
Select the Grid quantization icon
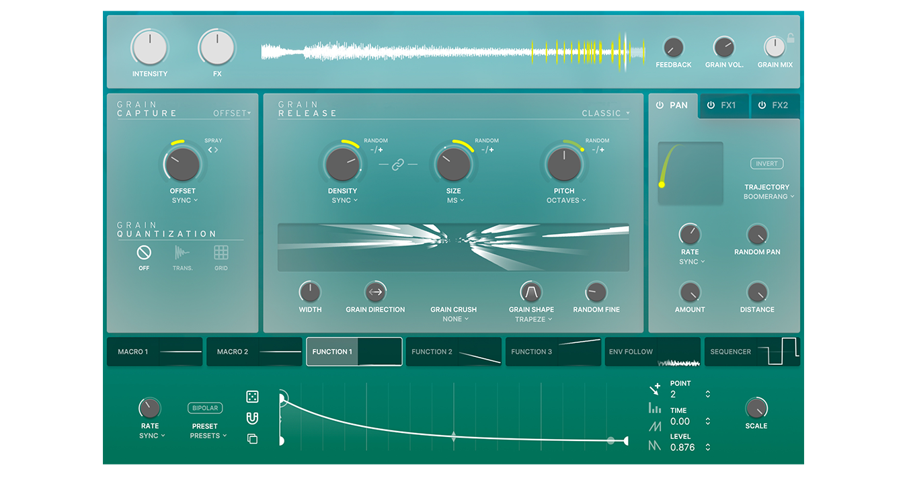(221, 253)
